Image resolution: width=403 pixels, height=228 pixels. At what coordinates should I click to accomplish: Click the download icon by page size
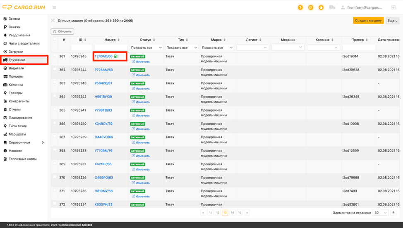point(393,213)
